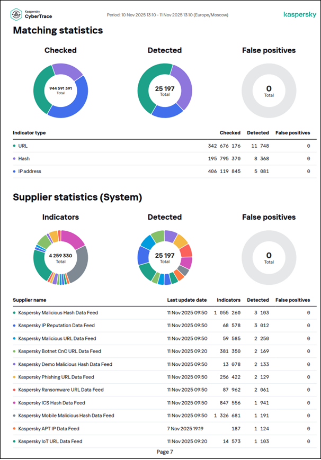Click the indicators value 68 578
321x460 pixels.
click(231, 326)
